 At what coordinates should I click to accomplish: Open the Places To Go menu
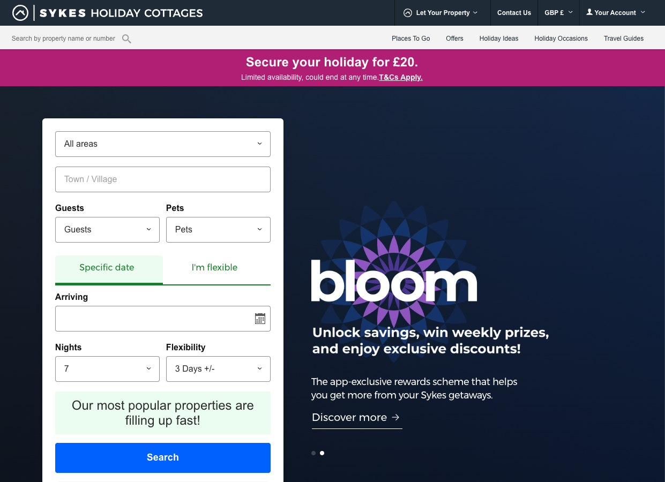[410, 39]
